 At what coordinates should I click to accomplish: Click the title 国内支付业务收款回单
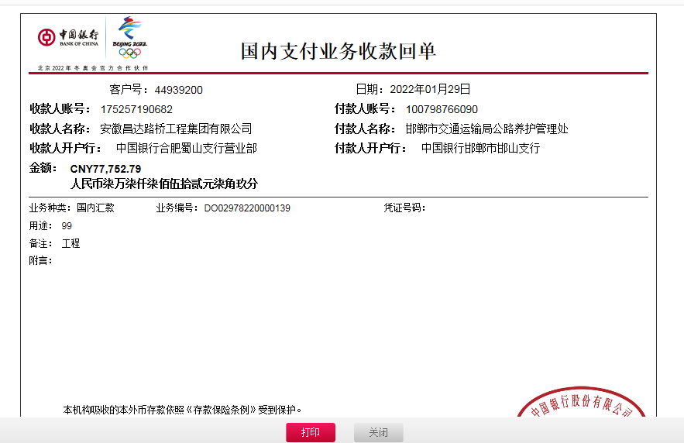(x=339, y=51)
